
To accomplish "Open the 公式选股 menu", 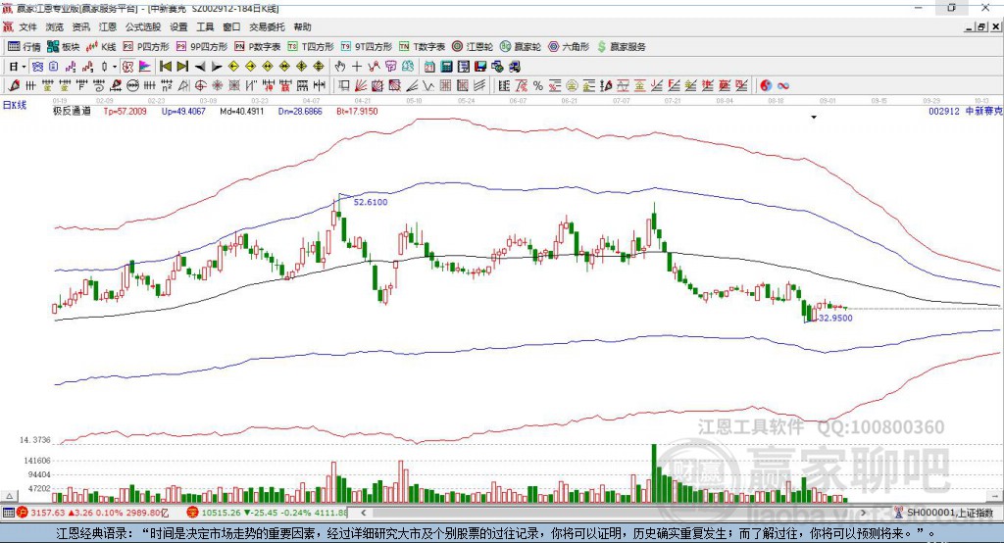I will pyautogui.click(x=143, y=26).
